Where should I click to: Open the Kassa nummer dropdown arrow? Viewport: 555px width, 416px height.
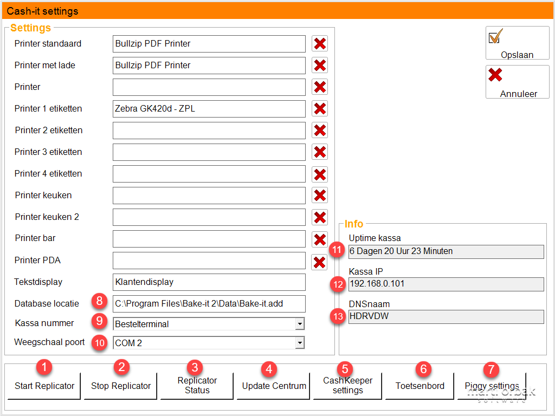(300, 324)
